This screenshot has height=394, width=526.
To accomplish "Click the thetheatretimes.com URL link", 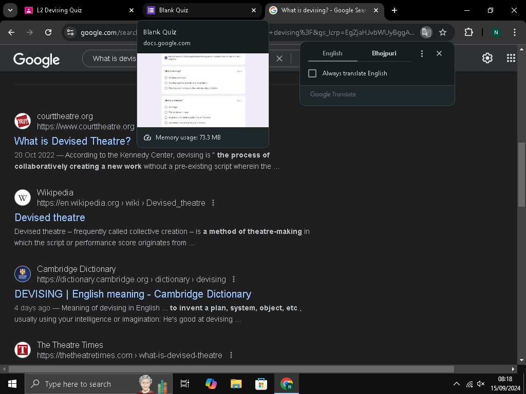I will (129, 355).
